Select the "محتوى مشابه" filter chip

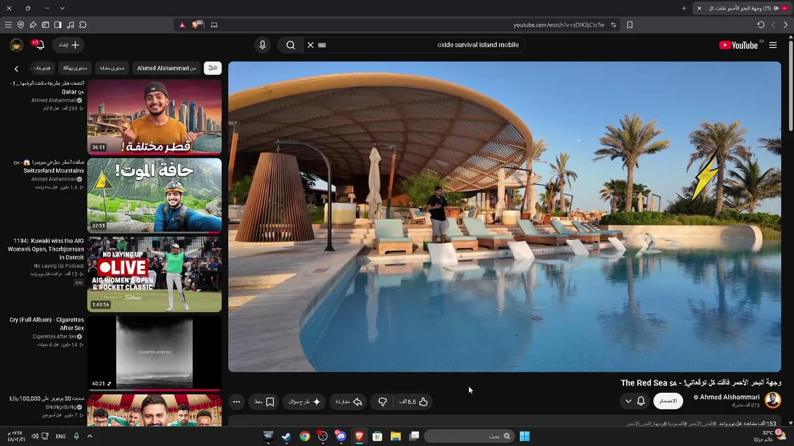pos(112,68)
